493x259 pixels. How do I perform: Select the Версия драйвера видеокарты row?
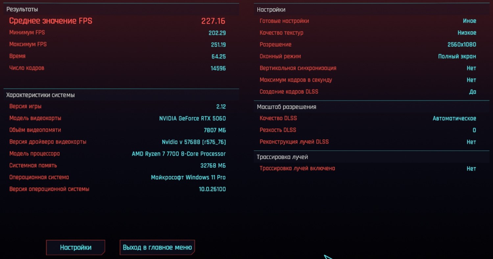pyautogui.click(x=117, y=142)
